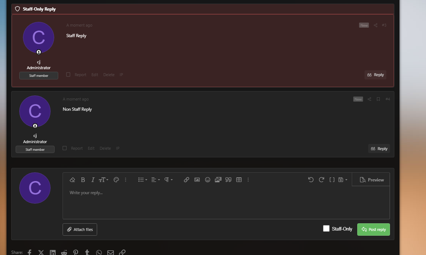426x255 pixels.
Task: Select the remove formatting eraser icon
Action: (x=72, y=180)
